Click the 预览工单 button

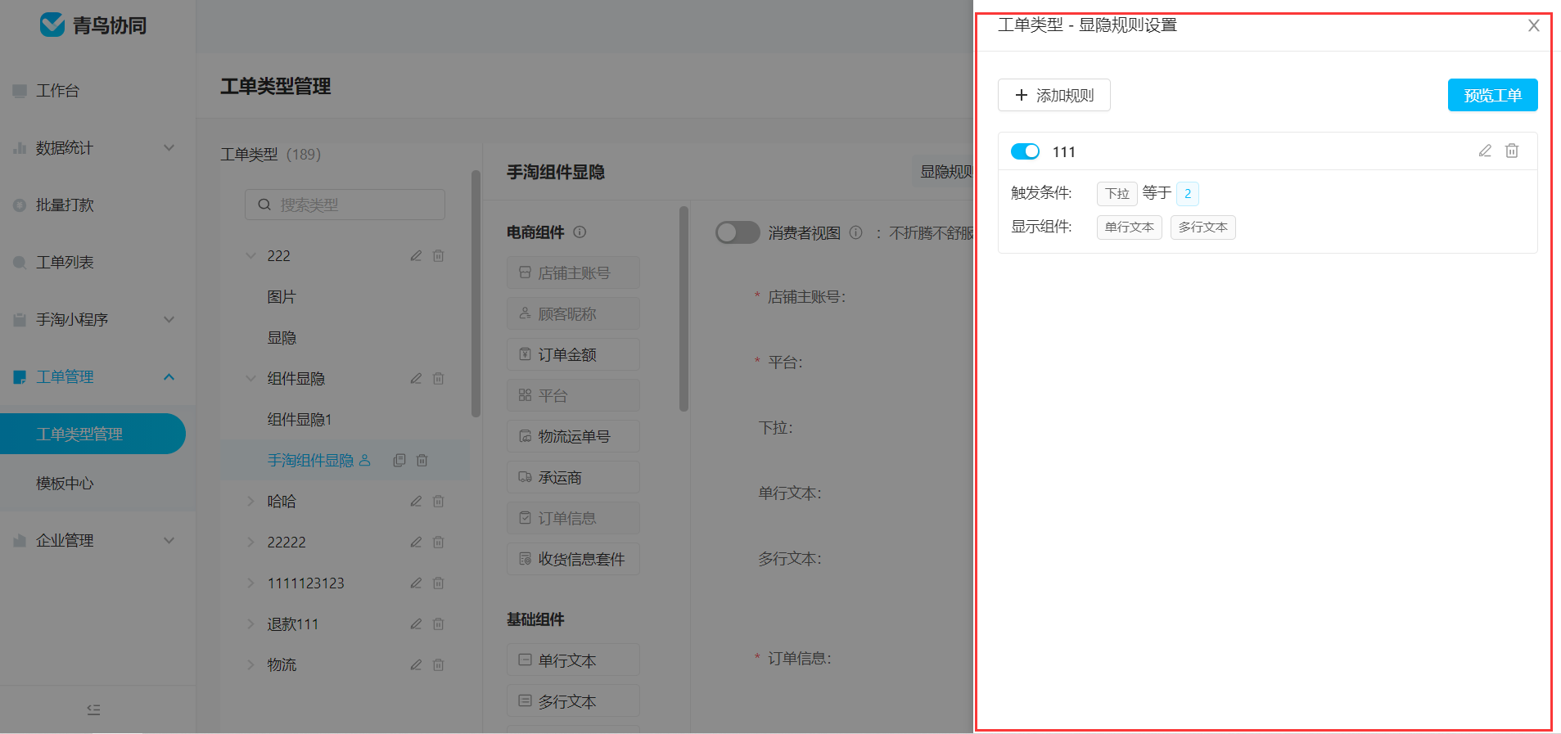tap(1492, 95)
